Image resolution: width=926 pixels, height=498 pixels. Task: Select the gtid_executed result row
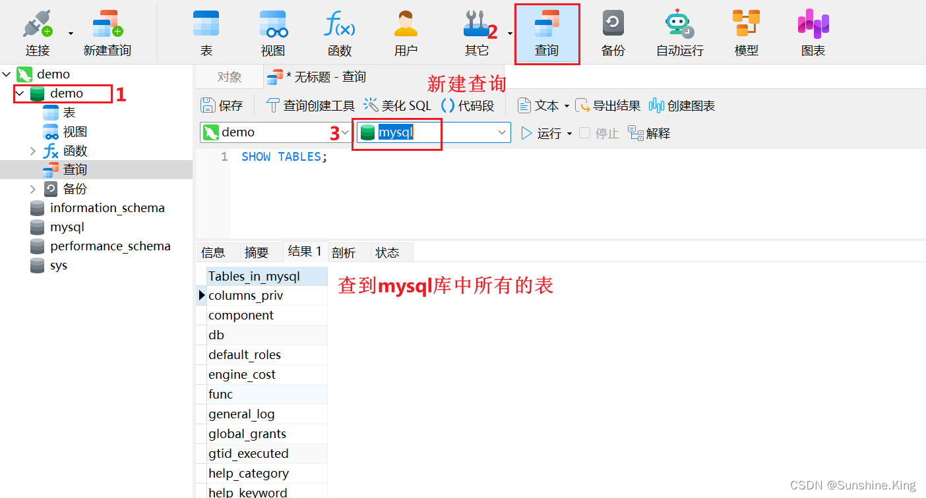[267, 454]
